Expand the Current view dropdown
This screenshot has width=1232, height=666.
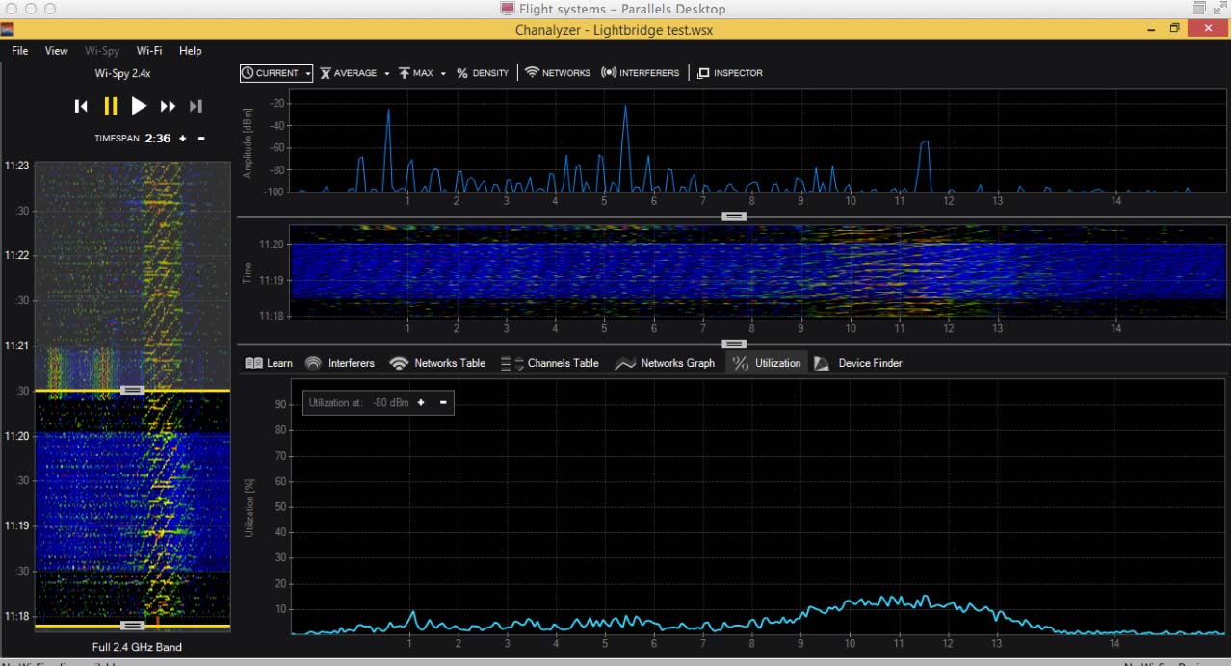(x=307, y=73)
